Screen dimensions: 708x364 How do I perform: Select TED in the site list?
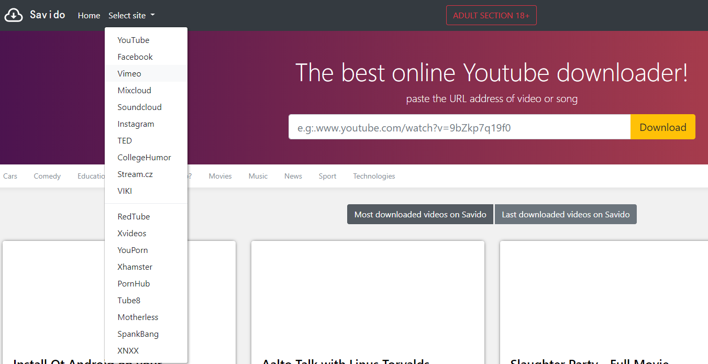146,140
